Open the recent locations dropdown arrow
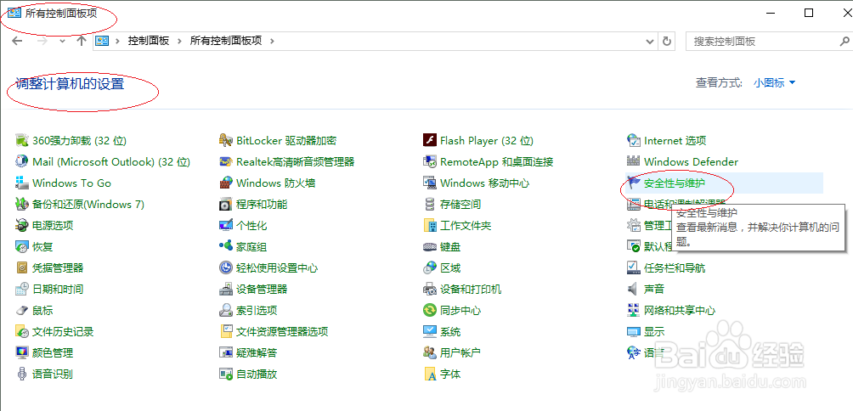853x411 pixels. pyautogui.click(x=63, y=42)
